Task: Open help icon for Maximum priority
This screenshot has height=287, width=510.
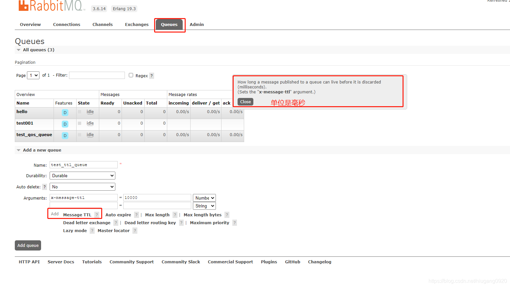Action: [235, 223]
